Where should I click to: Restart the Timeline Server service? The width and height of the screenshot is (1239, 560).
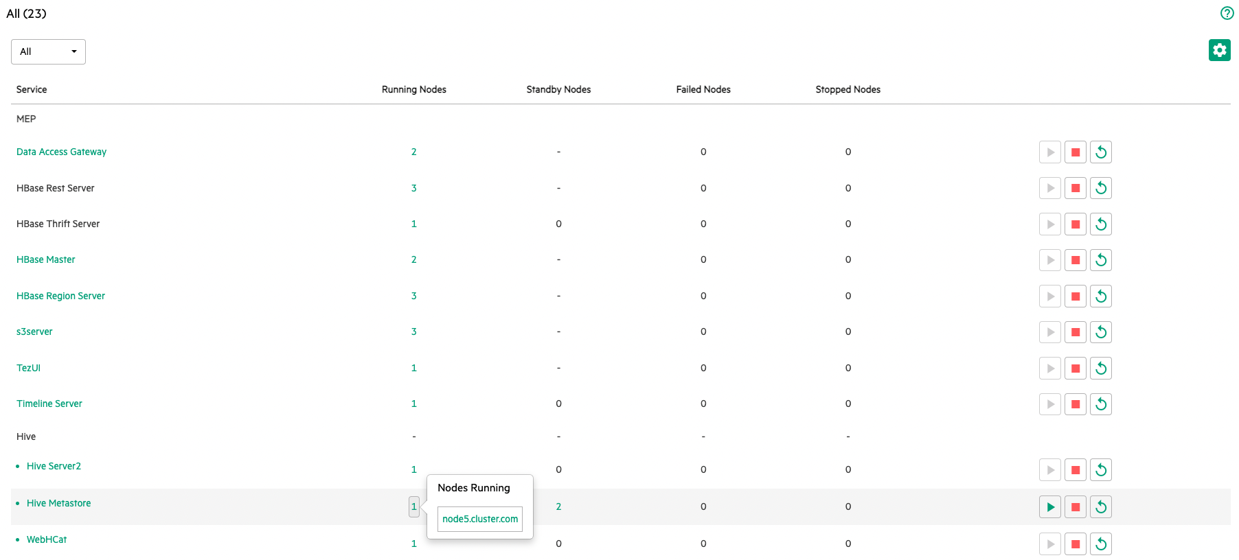pos(1100,404)
